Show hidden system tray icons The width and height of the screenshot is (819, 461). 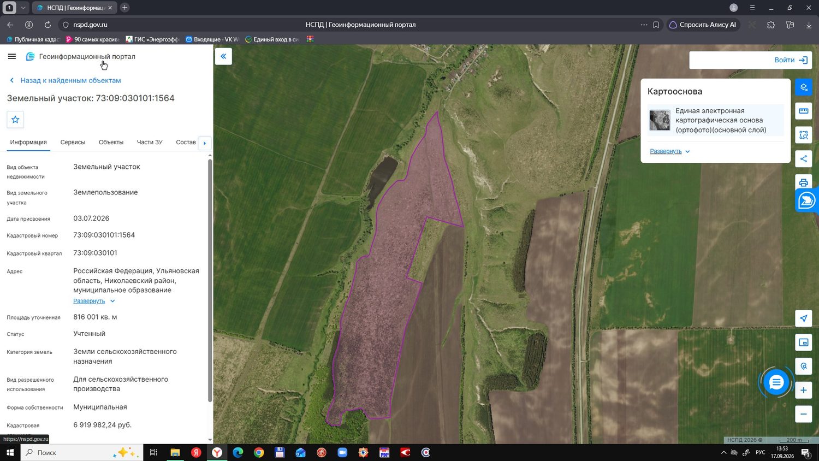click(723, 453)
